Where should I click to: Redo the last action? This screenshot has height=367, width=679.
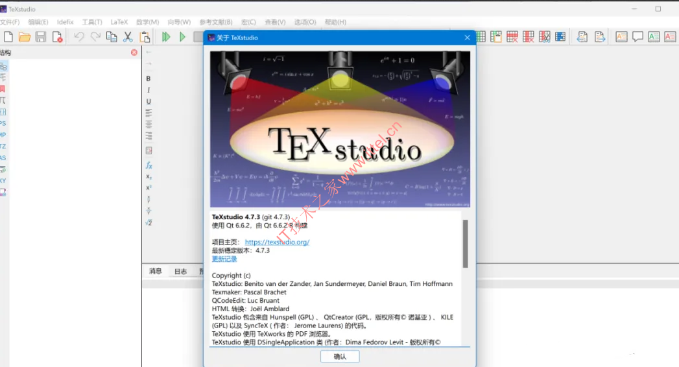tap(95, 37)
